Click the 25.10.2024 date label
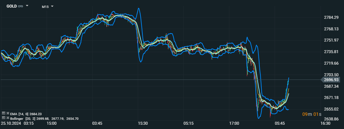344x129 pixels. pyautogui.click(x=11, y=123)
